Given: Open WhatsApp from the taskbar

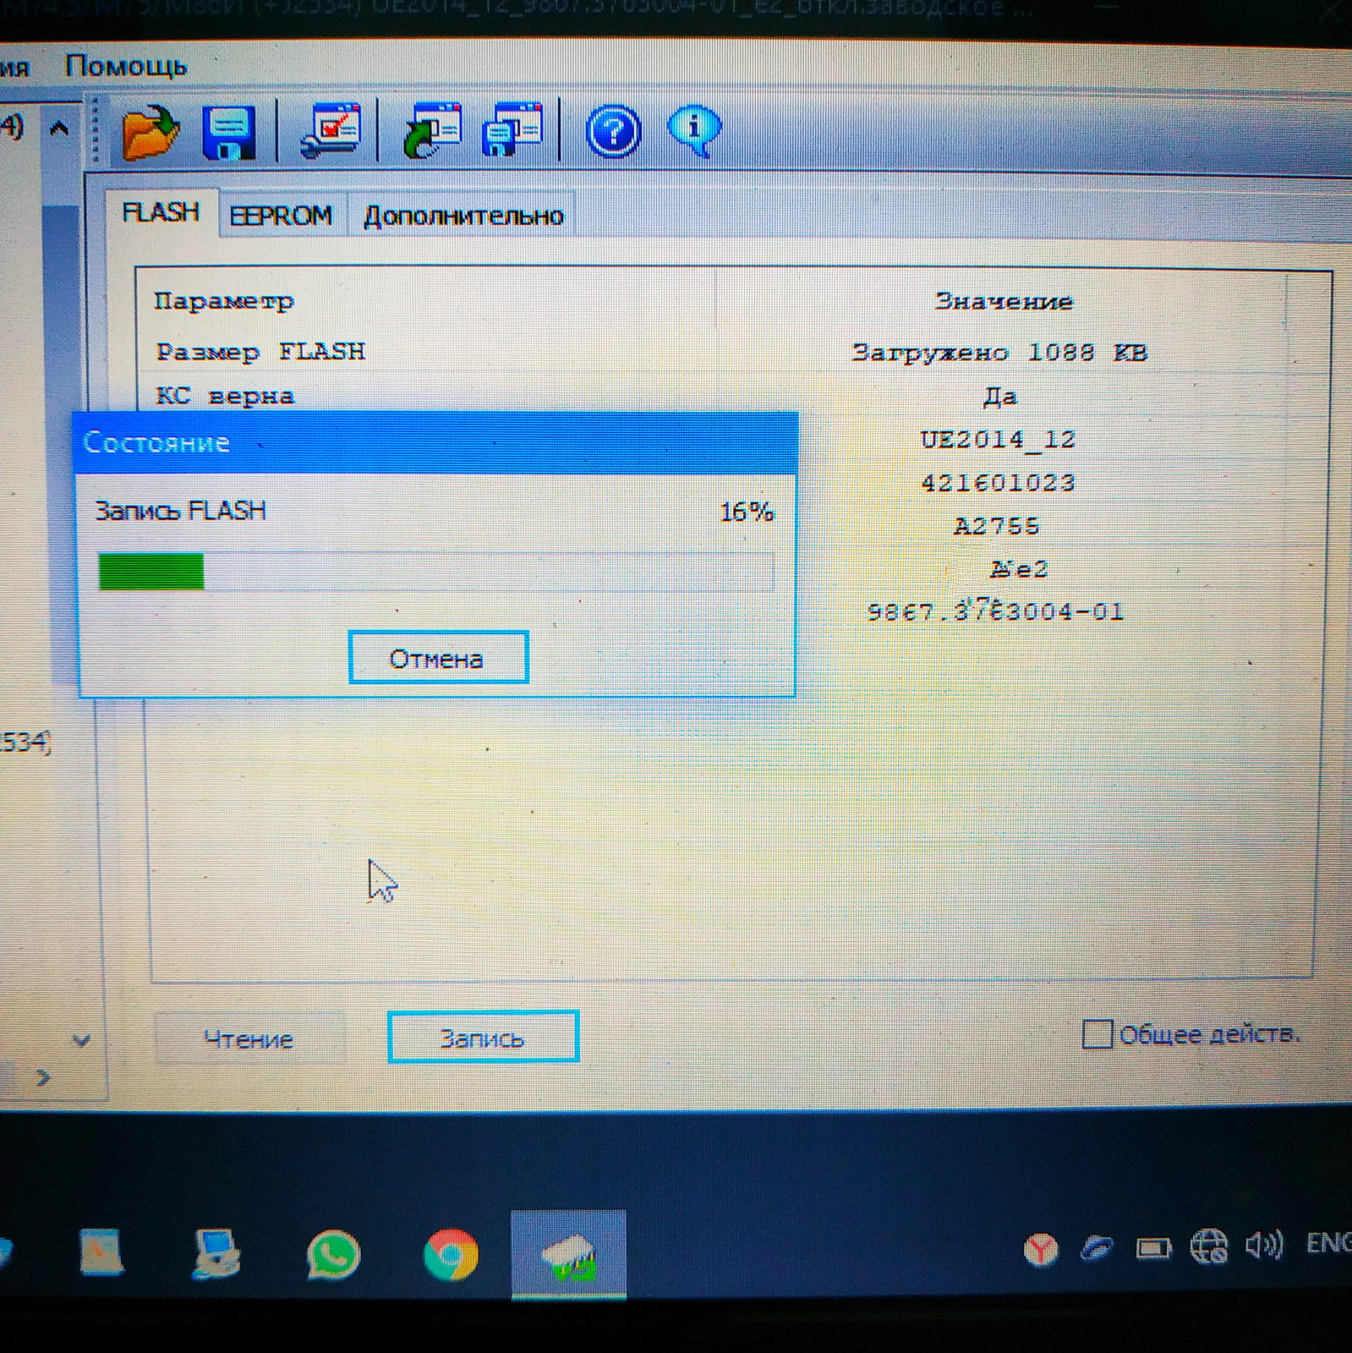Looking at the screenshot, I should [x=333, y=1254].
